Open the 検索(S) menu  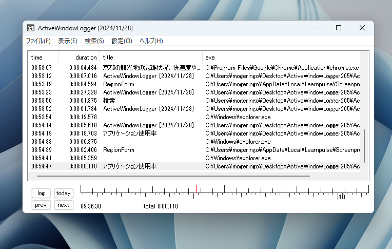94,41
